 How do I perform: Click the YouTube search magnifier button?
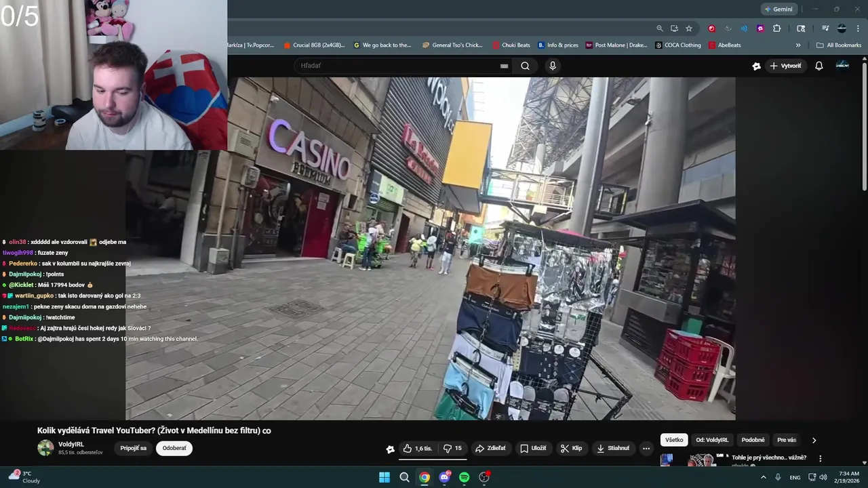(x=525, y=66)
